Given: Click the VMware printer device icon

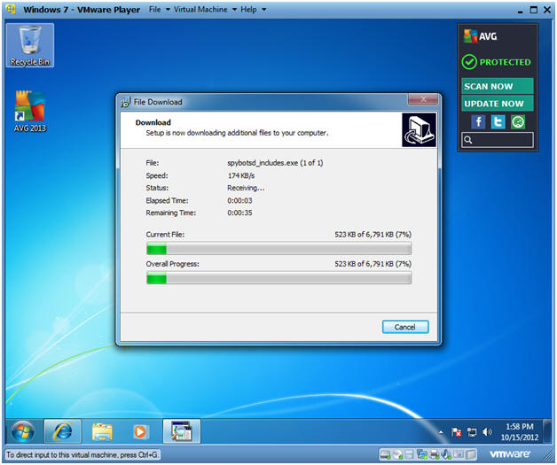Looking at the screenshot, I should pyautogui.click(x=434, y=454).
